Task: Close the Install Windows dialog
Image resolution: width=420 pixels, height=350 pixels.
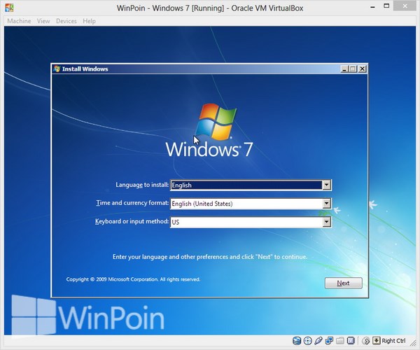Action: click(362, 69)
